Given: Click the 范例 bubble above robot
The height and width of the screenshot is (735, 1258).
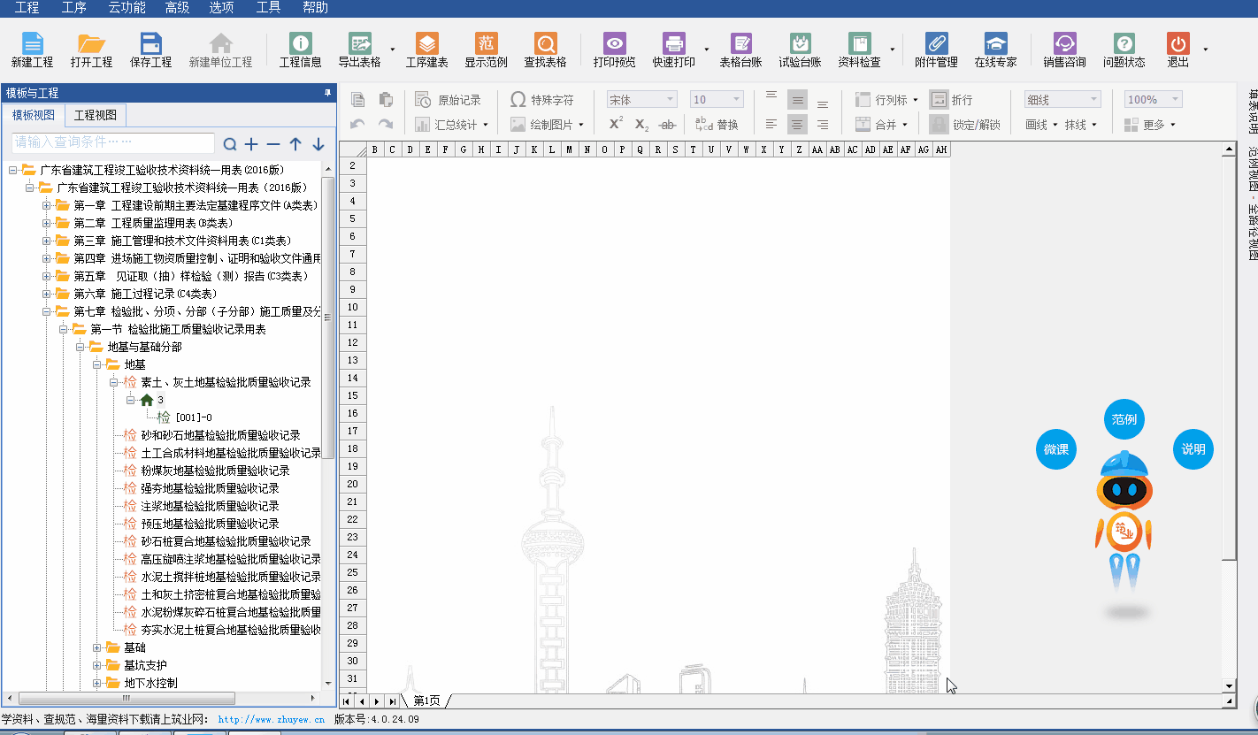Looking at the screenshot, I should [1124, 419].
